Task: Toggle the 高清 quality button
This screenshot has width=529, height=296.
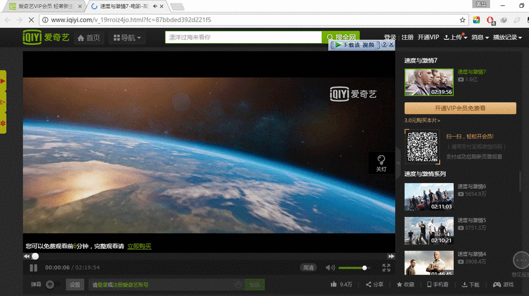Action: click(309, 268)
